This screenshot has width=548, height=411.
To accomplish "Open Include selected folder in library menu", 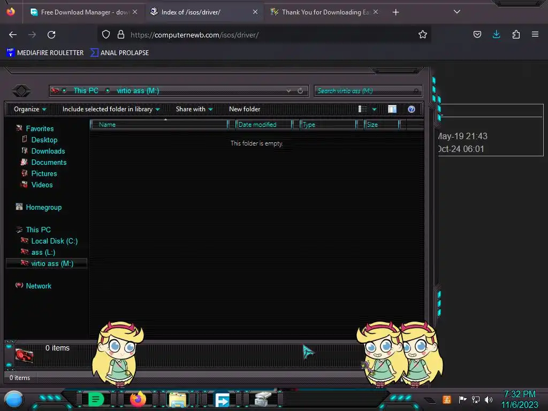I will pos(111,109).
